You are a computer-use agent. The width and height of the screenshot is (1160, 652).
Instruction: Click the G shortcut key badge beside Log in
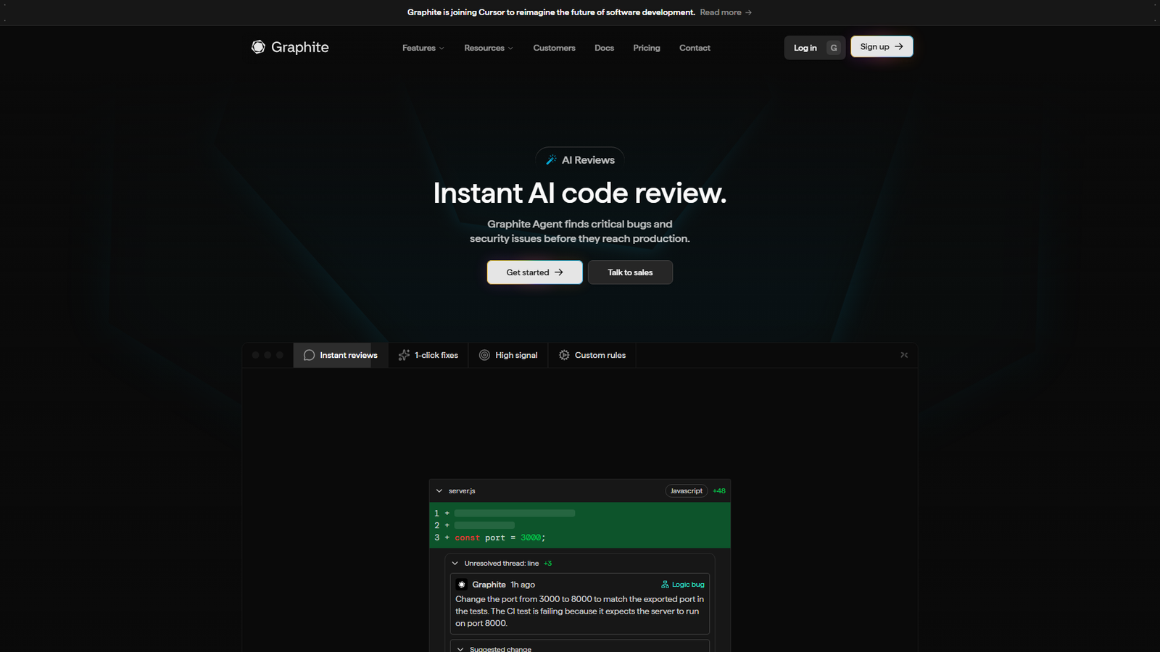pos(834,48)
